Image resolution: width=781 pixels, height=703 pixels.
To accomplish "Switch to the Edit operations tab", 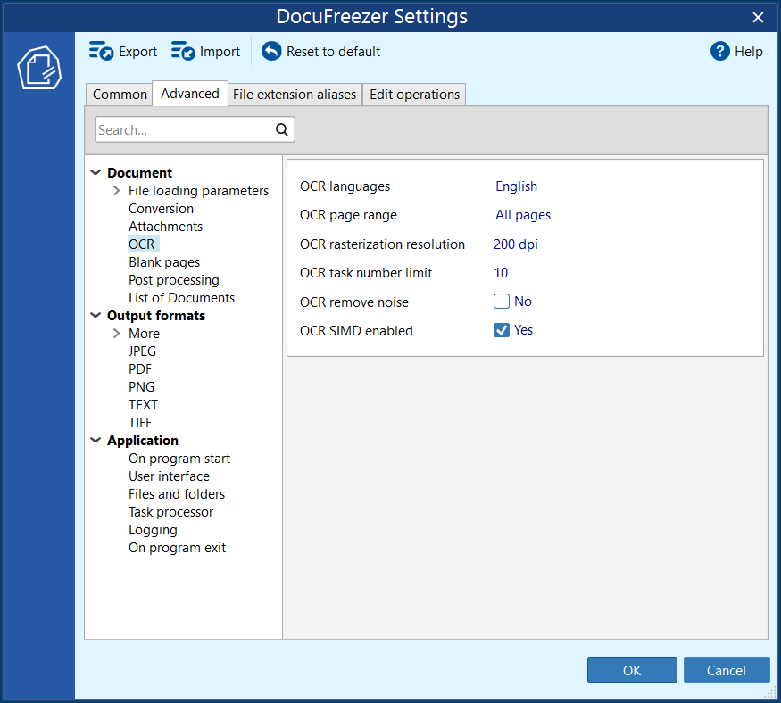I will 414,95.
